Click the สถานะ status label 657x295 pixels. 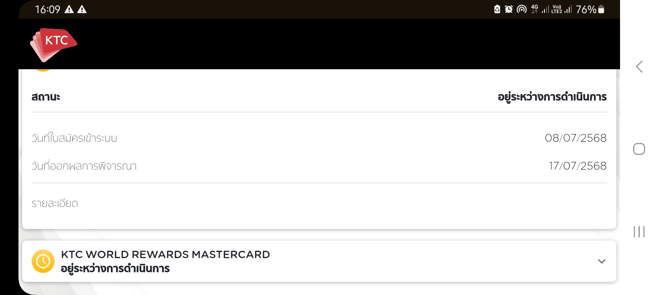click(x=46, y=97)
